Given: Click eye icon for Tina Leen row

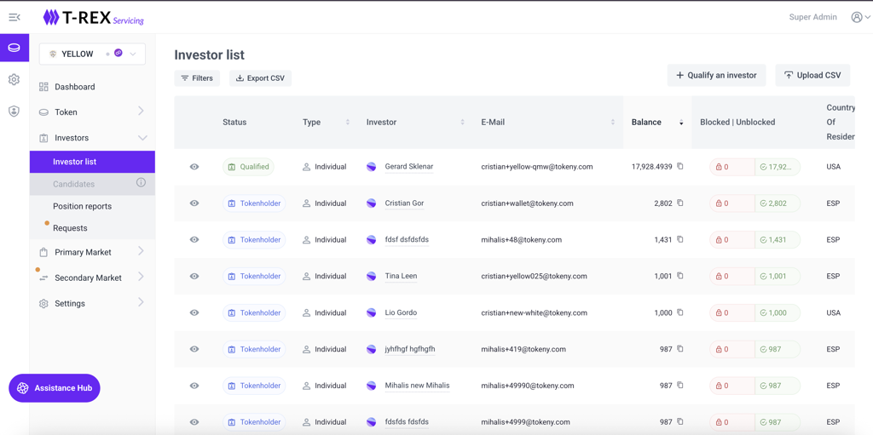Looking at the screenshot, I should [x=194, y=276].
